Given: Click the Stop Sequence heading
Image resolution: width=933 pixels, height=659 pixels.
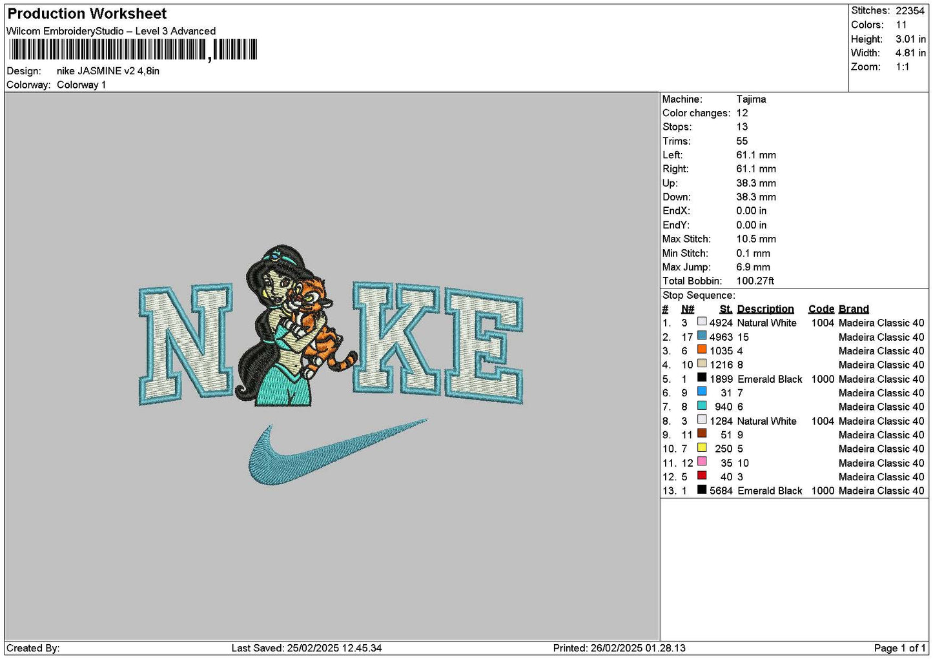Looking at the screenshot, I should pos(699,296).
